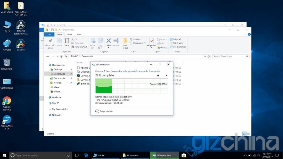Open the Easy access dropdown
This screenshot has width=283, height=159.
point(137,43)
